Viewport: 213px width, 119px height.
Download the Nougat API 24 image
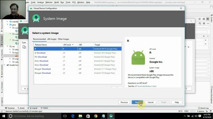coord(46,73)
